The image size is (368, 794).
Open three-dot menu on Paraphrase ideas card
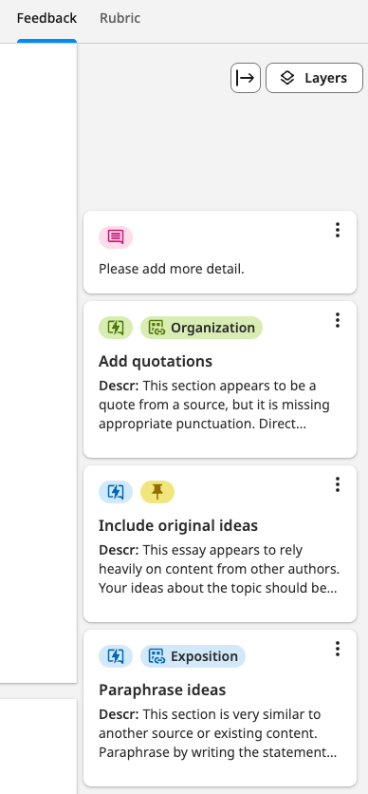coord(337,649)
